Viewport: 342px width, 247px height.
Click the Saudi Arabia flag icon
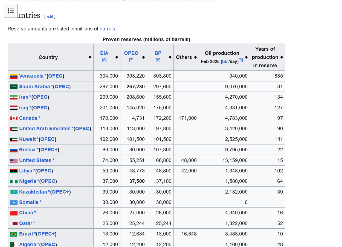(x=14, y=87)
